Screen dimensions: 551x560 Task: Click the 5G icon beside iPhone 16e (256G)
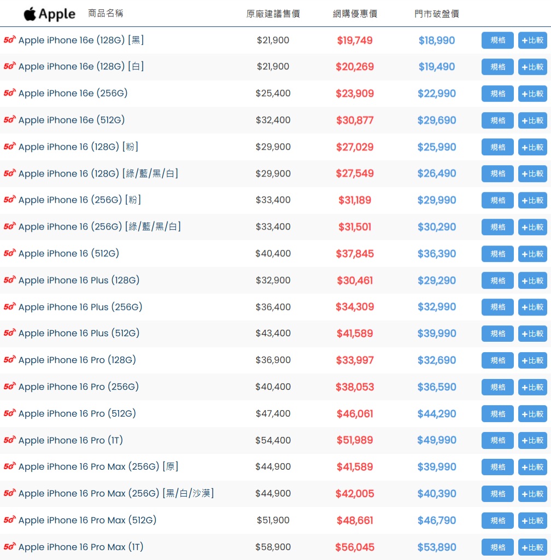coord(10,93)
